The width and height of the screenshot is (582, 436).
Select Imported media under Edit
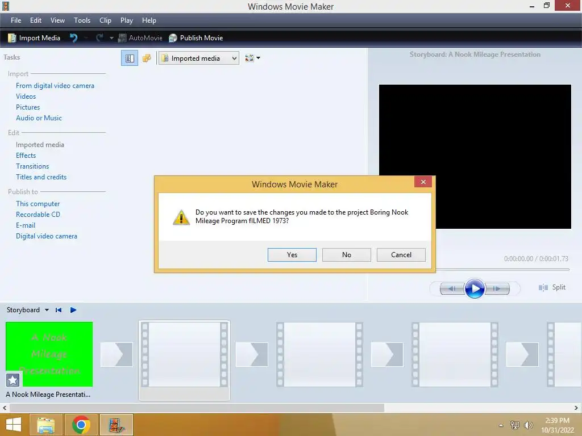40,145
